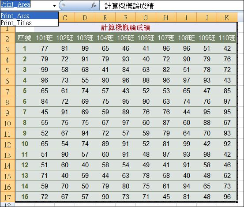Click 108班 score 44 for seat 7

(187, 112)
